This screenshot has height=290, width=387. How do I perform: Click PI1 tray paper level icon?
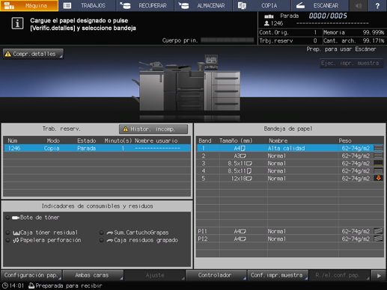click(x=379, y=231)
